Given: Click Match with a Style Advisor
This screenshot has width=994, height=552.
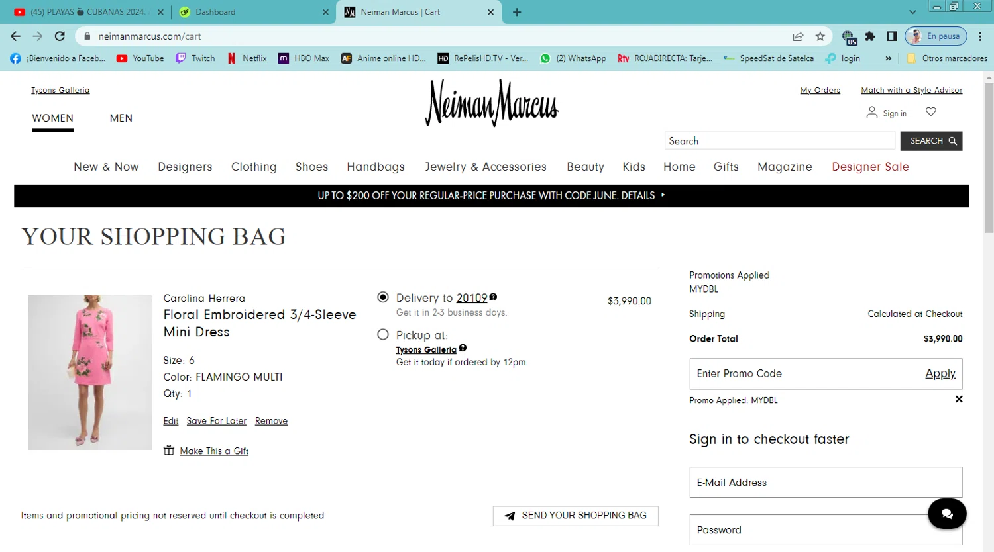Looking at the screenshot, I should [911, 90].
